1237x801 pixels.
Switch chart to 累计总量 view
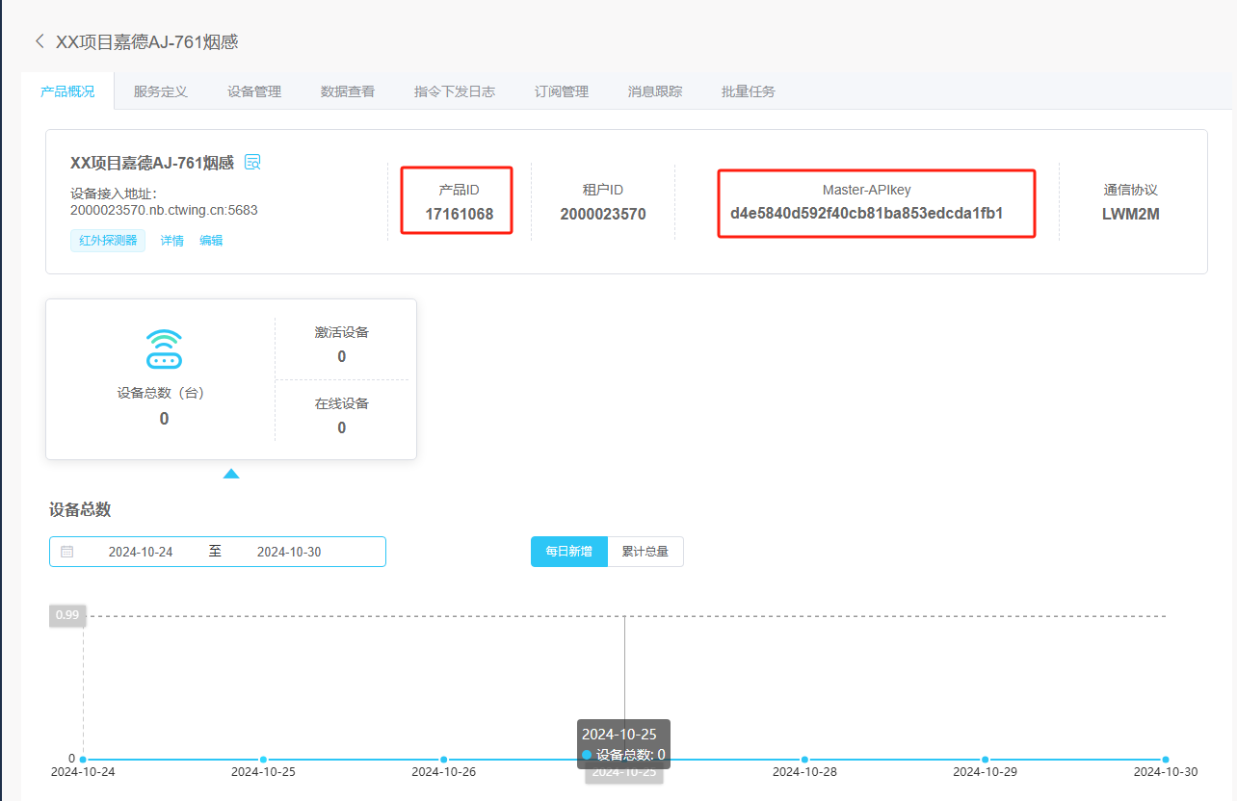645,552
